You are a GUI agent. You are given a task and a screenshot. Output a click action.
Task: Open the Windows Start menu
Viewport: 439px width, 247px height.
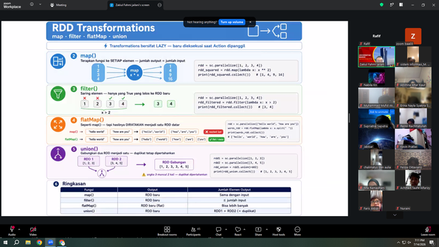(5, 242)
